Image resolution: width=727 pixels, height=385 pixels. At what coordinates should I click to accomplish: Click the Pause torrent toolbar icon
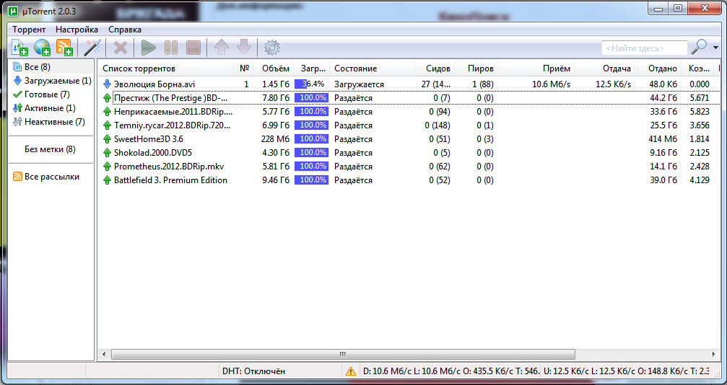pyautogui.click(x=170, y=48)
